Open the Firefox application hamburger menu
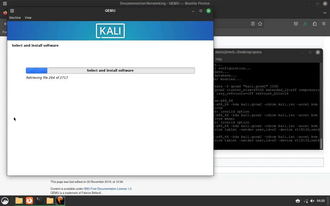Screen dimensions: 330x206 (x=324, y=24)
